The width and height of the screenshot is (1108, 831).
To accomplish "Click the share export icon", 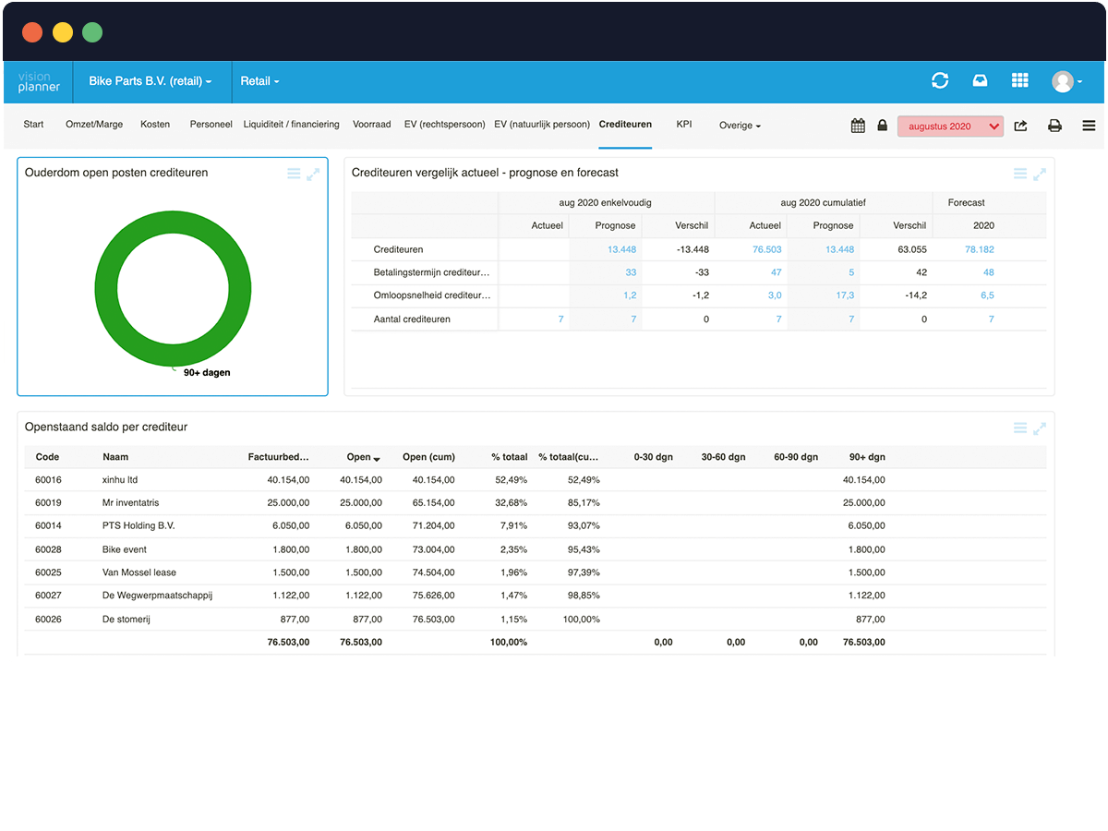I will 1020,126.
